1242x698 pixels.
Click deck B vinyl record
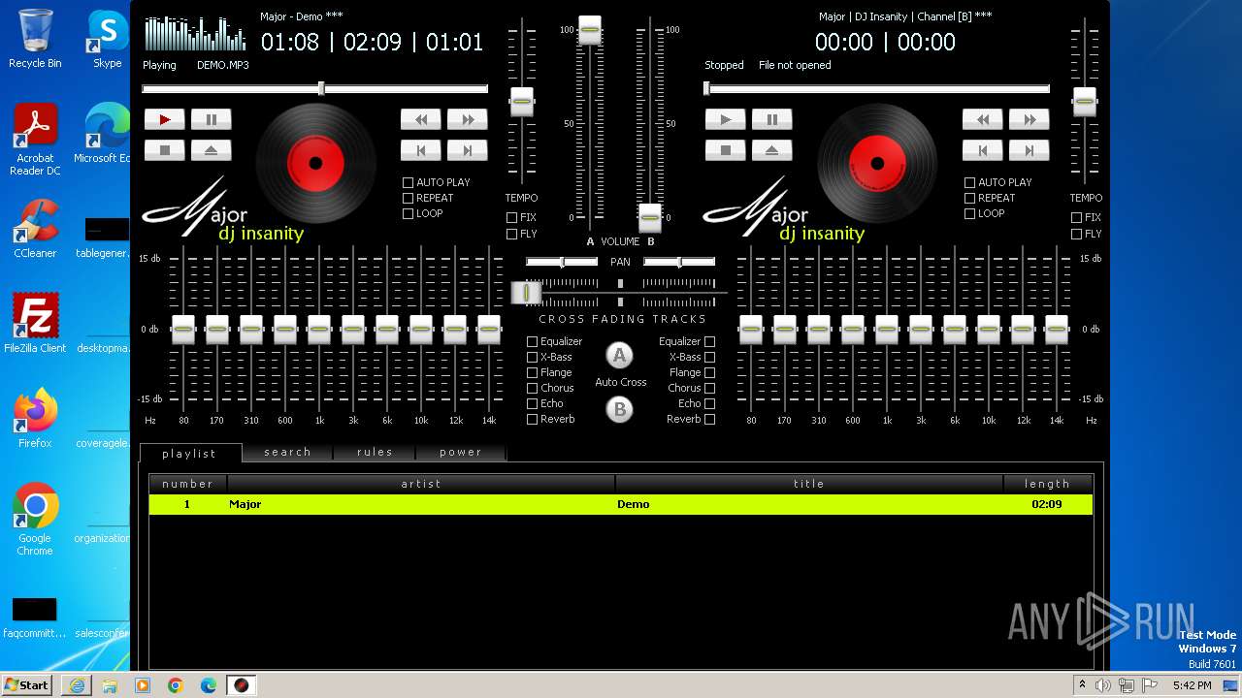[877, 163]
